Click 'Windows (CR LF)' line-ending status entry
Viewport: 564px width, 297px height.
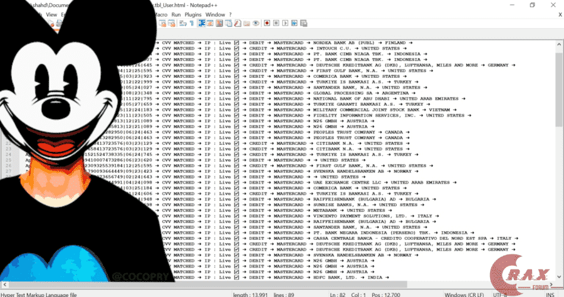(464, 295)
